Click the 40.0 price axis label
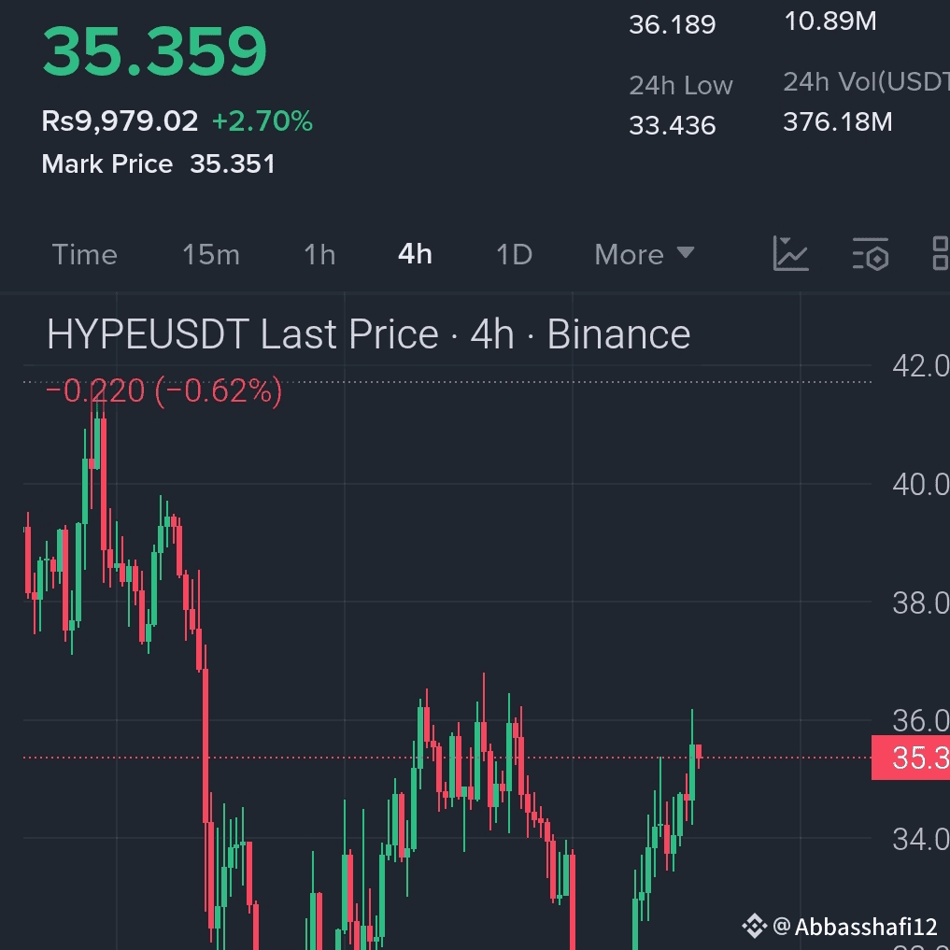The height and width of the screenshot is (950, 950). coord(921,485)
